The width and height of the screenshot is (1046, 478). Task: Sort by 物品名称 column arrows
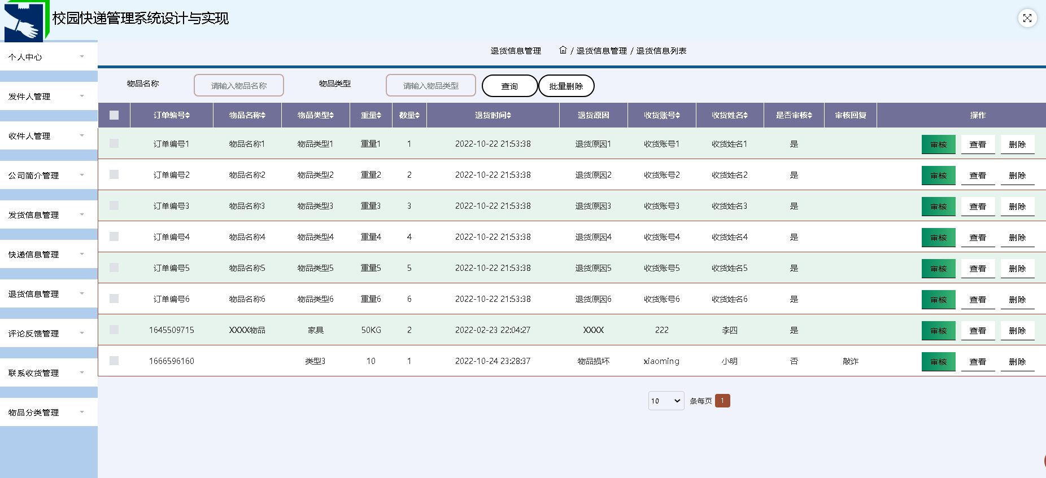[x=263, y=115]
